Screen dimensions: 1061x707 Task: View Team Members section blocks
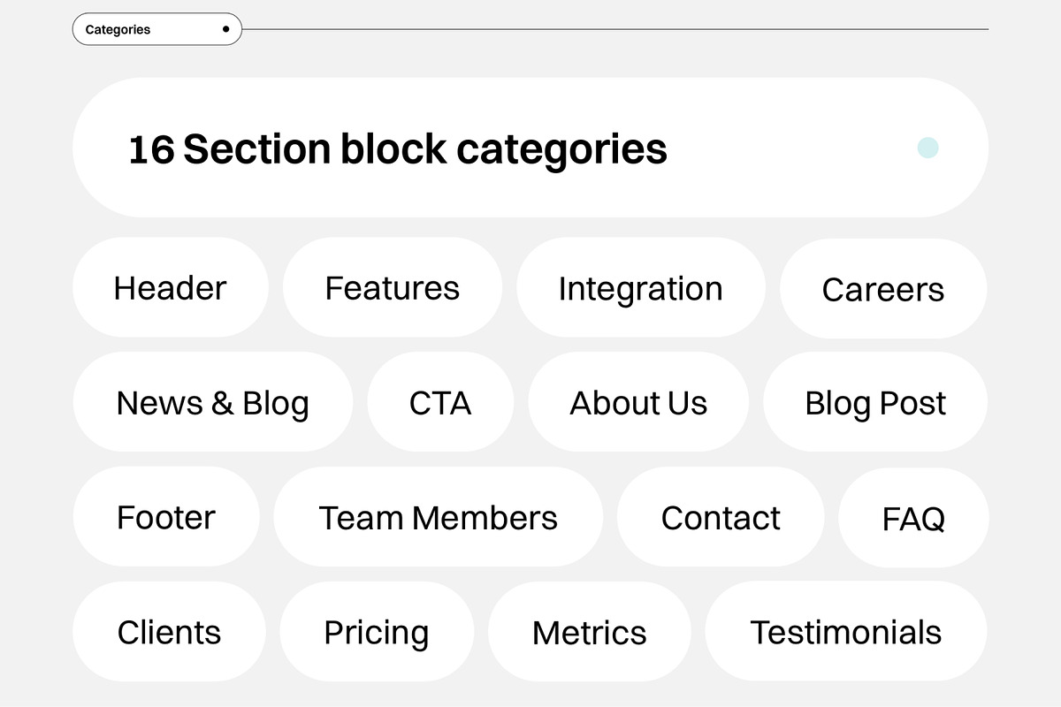(x=439, y=517)
